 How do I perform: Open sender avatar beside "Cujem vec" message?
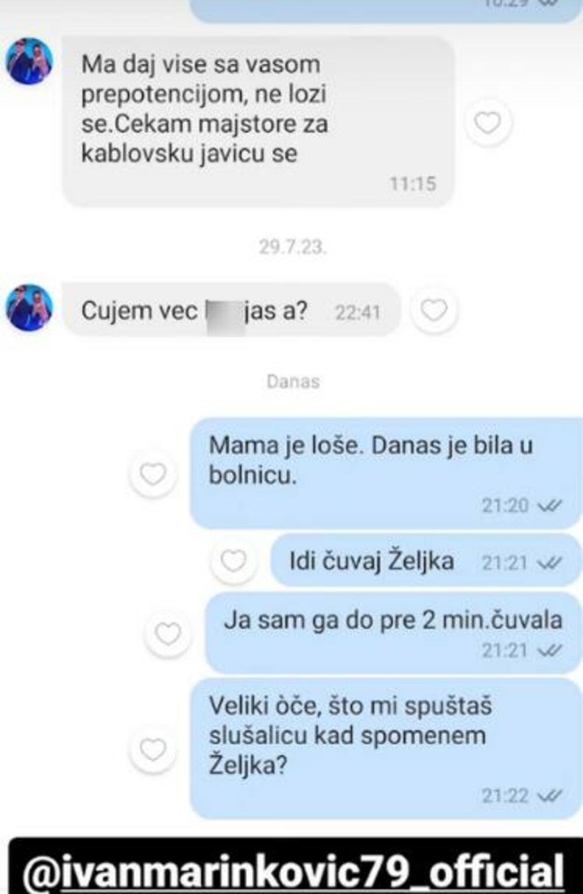[29, 308]
